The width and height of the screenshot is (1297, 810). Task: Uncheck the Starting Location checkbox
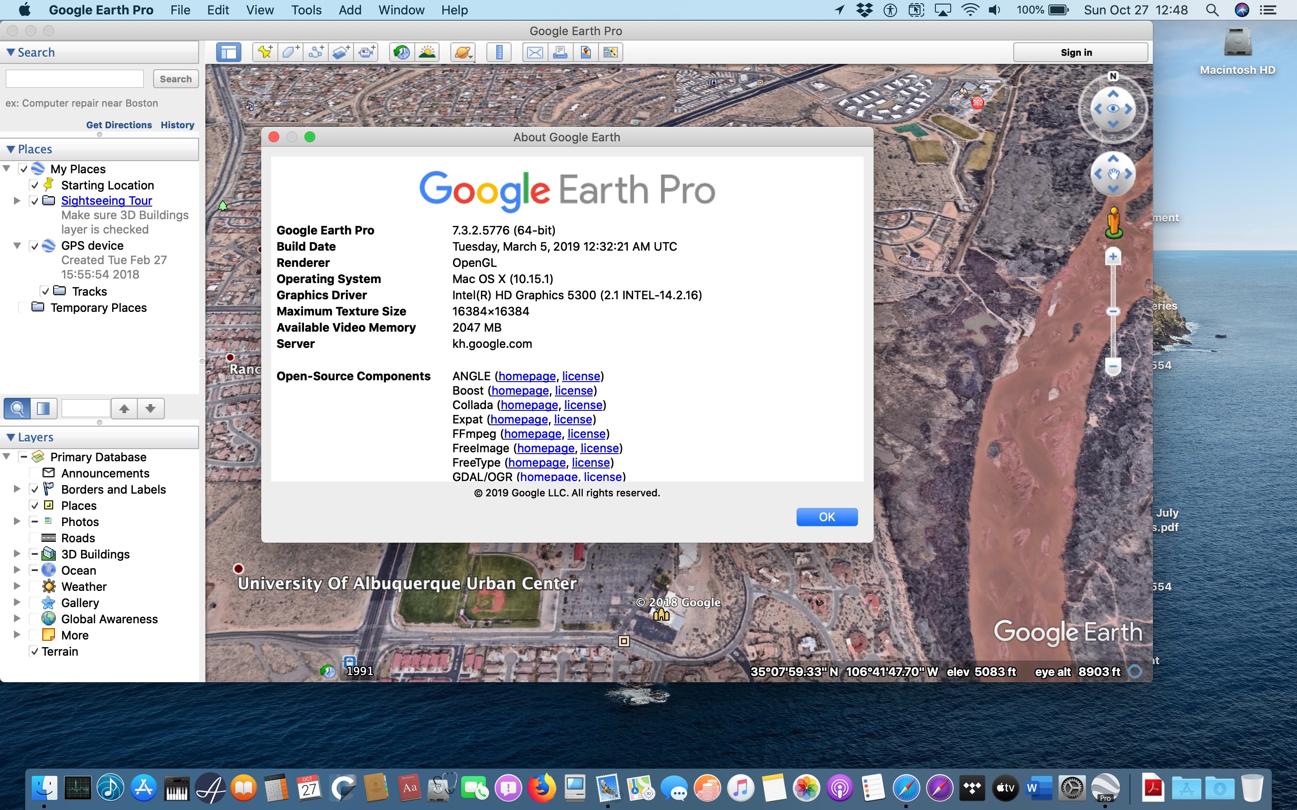point(34,185)
